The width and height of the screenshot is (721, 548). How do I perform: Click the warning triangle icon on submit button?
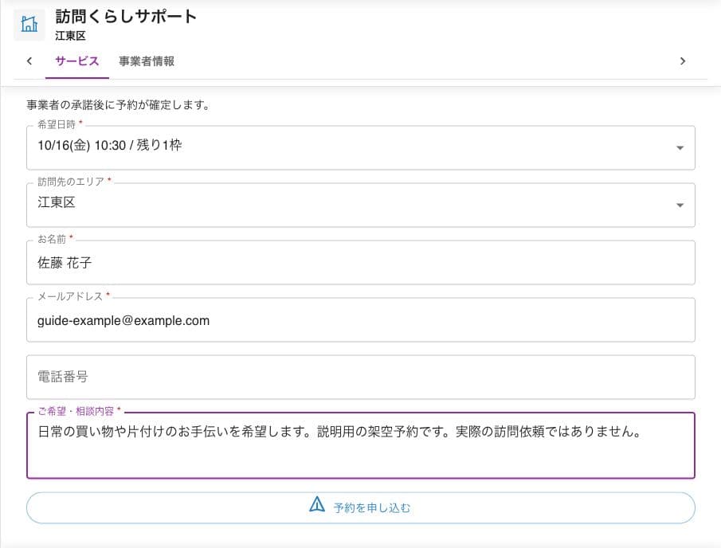(317, 504)
